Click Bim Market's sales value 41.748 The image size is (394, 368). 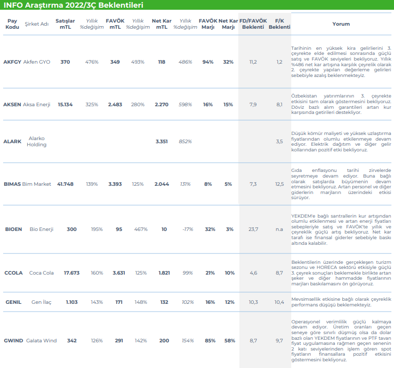coord(65,184)
